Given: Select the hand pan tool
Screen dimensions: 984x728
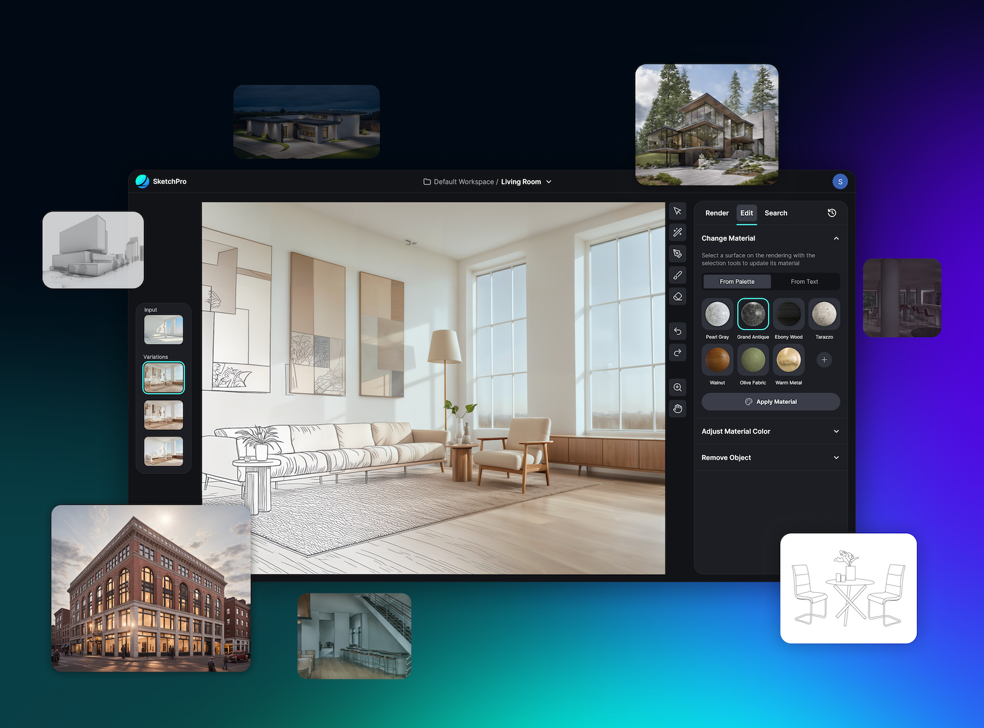Looking at the screenshot, I should point(677,409).
